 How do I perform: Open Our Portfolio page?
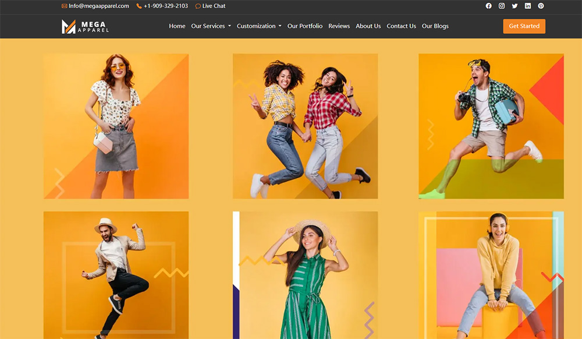(x=304, y=26)
